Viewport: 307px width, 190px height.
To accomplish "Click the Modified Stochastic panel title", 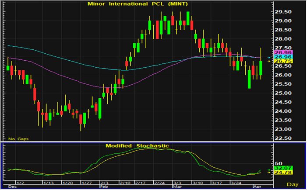I will 137,145.
